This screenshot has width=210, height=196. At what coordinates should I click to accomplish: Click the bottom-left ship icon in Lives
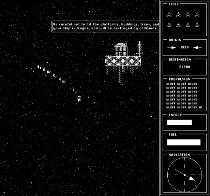(x=169, y=25)
